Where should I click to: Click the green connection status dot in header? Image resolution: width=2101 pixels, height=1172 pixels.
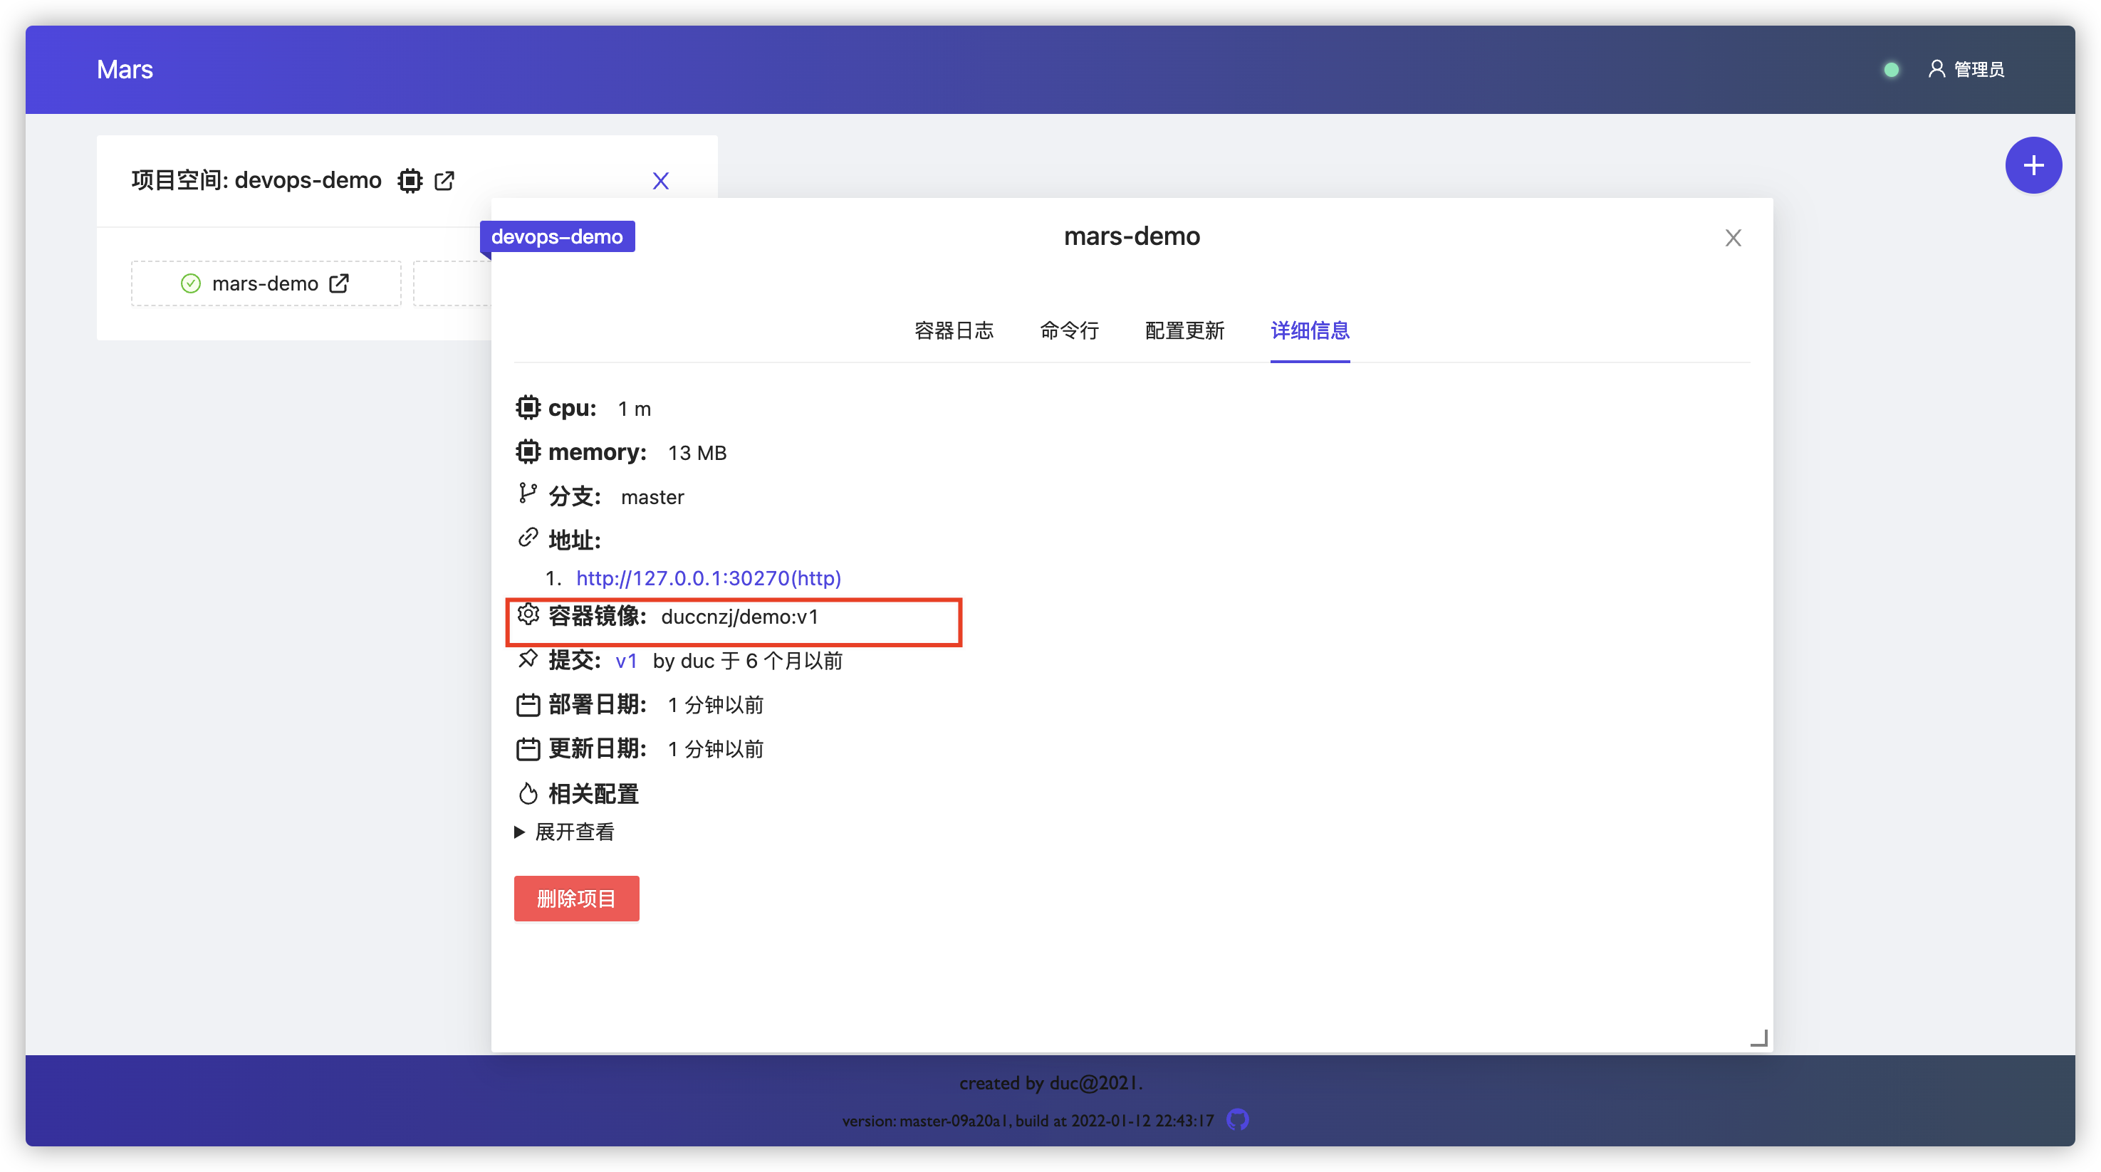pyautogui.click(x=1892, y=70)
